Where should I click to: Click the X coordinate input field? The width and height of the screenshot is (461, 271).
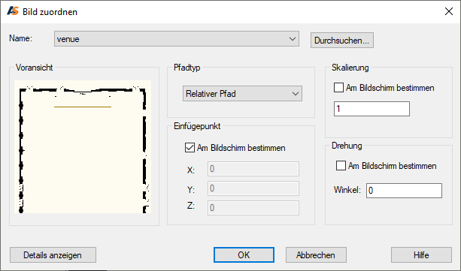253,169
